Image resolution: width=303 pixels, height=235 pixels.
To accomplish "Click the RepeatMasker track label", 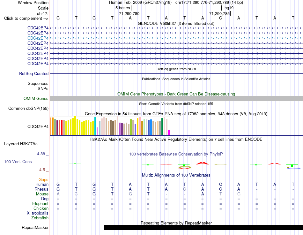I will point(35,227).
